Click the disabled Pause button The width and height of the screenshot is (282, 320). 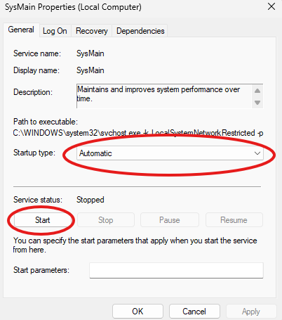(x=170, y=220)
